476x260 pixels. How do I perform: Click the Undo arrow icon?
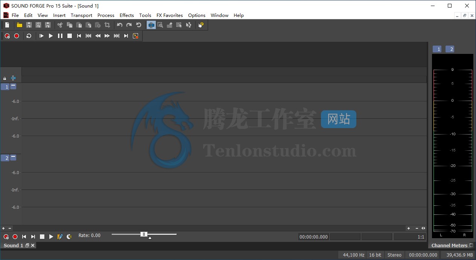coord(120,25)
